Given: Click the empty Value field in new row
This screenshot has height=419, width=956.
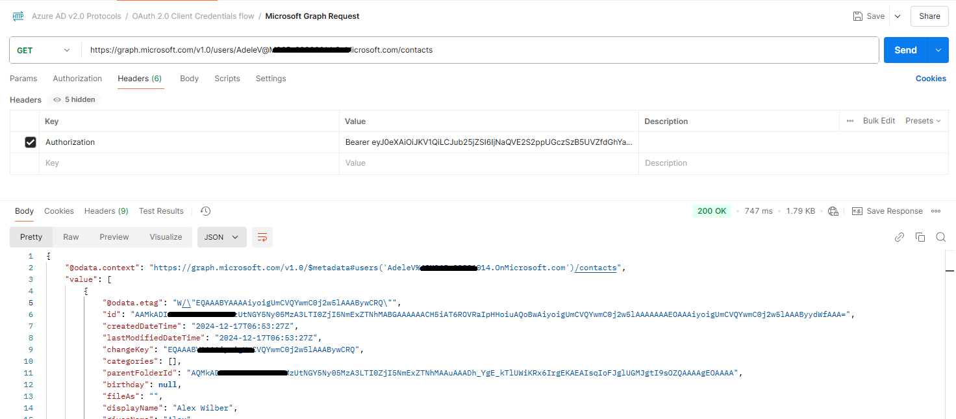Looking at the screenshot, I should (x=489, y=163).
